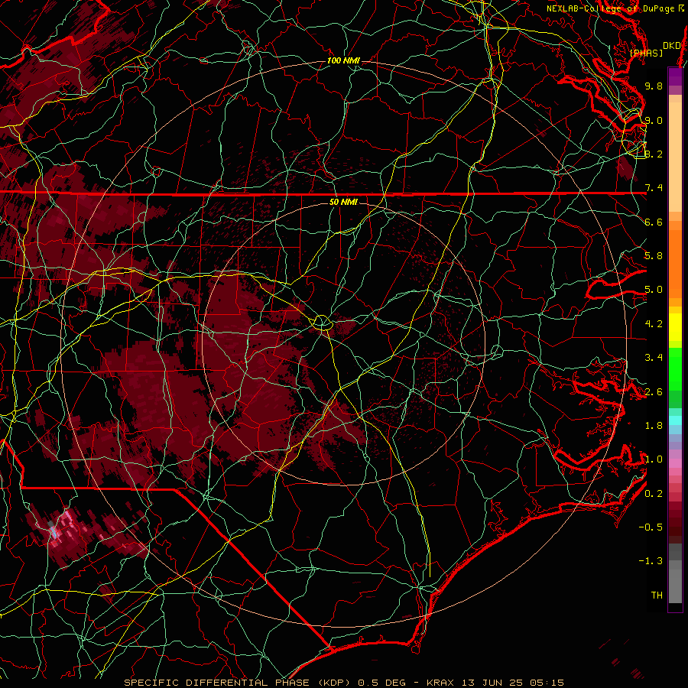Screen dimensions: 688x688
Task: Click the 0.2 value on the color scale
Action: 654,494
